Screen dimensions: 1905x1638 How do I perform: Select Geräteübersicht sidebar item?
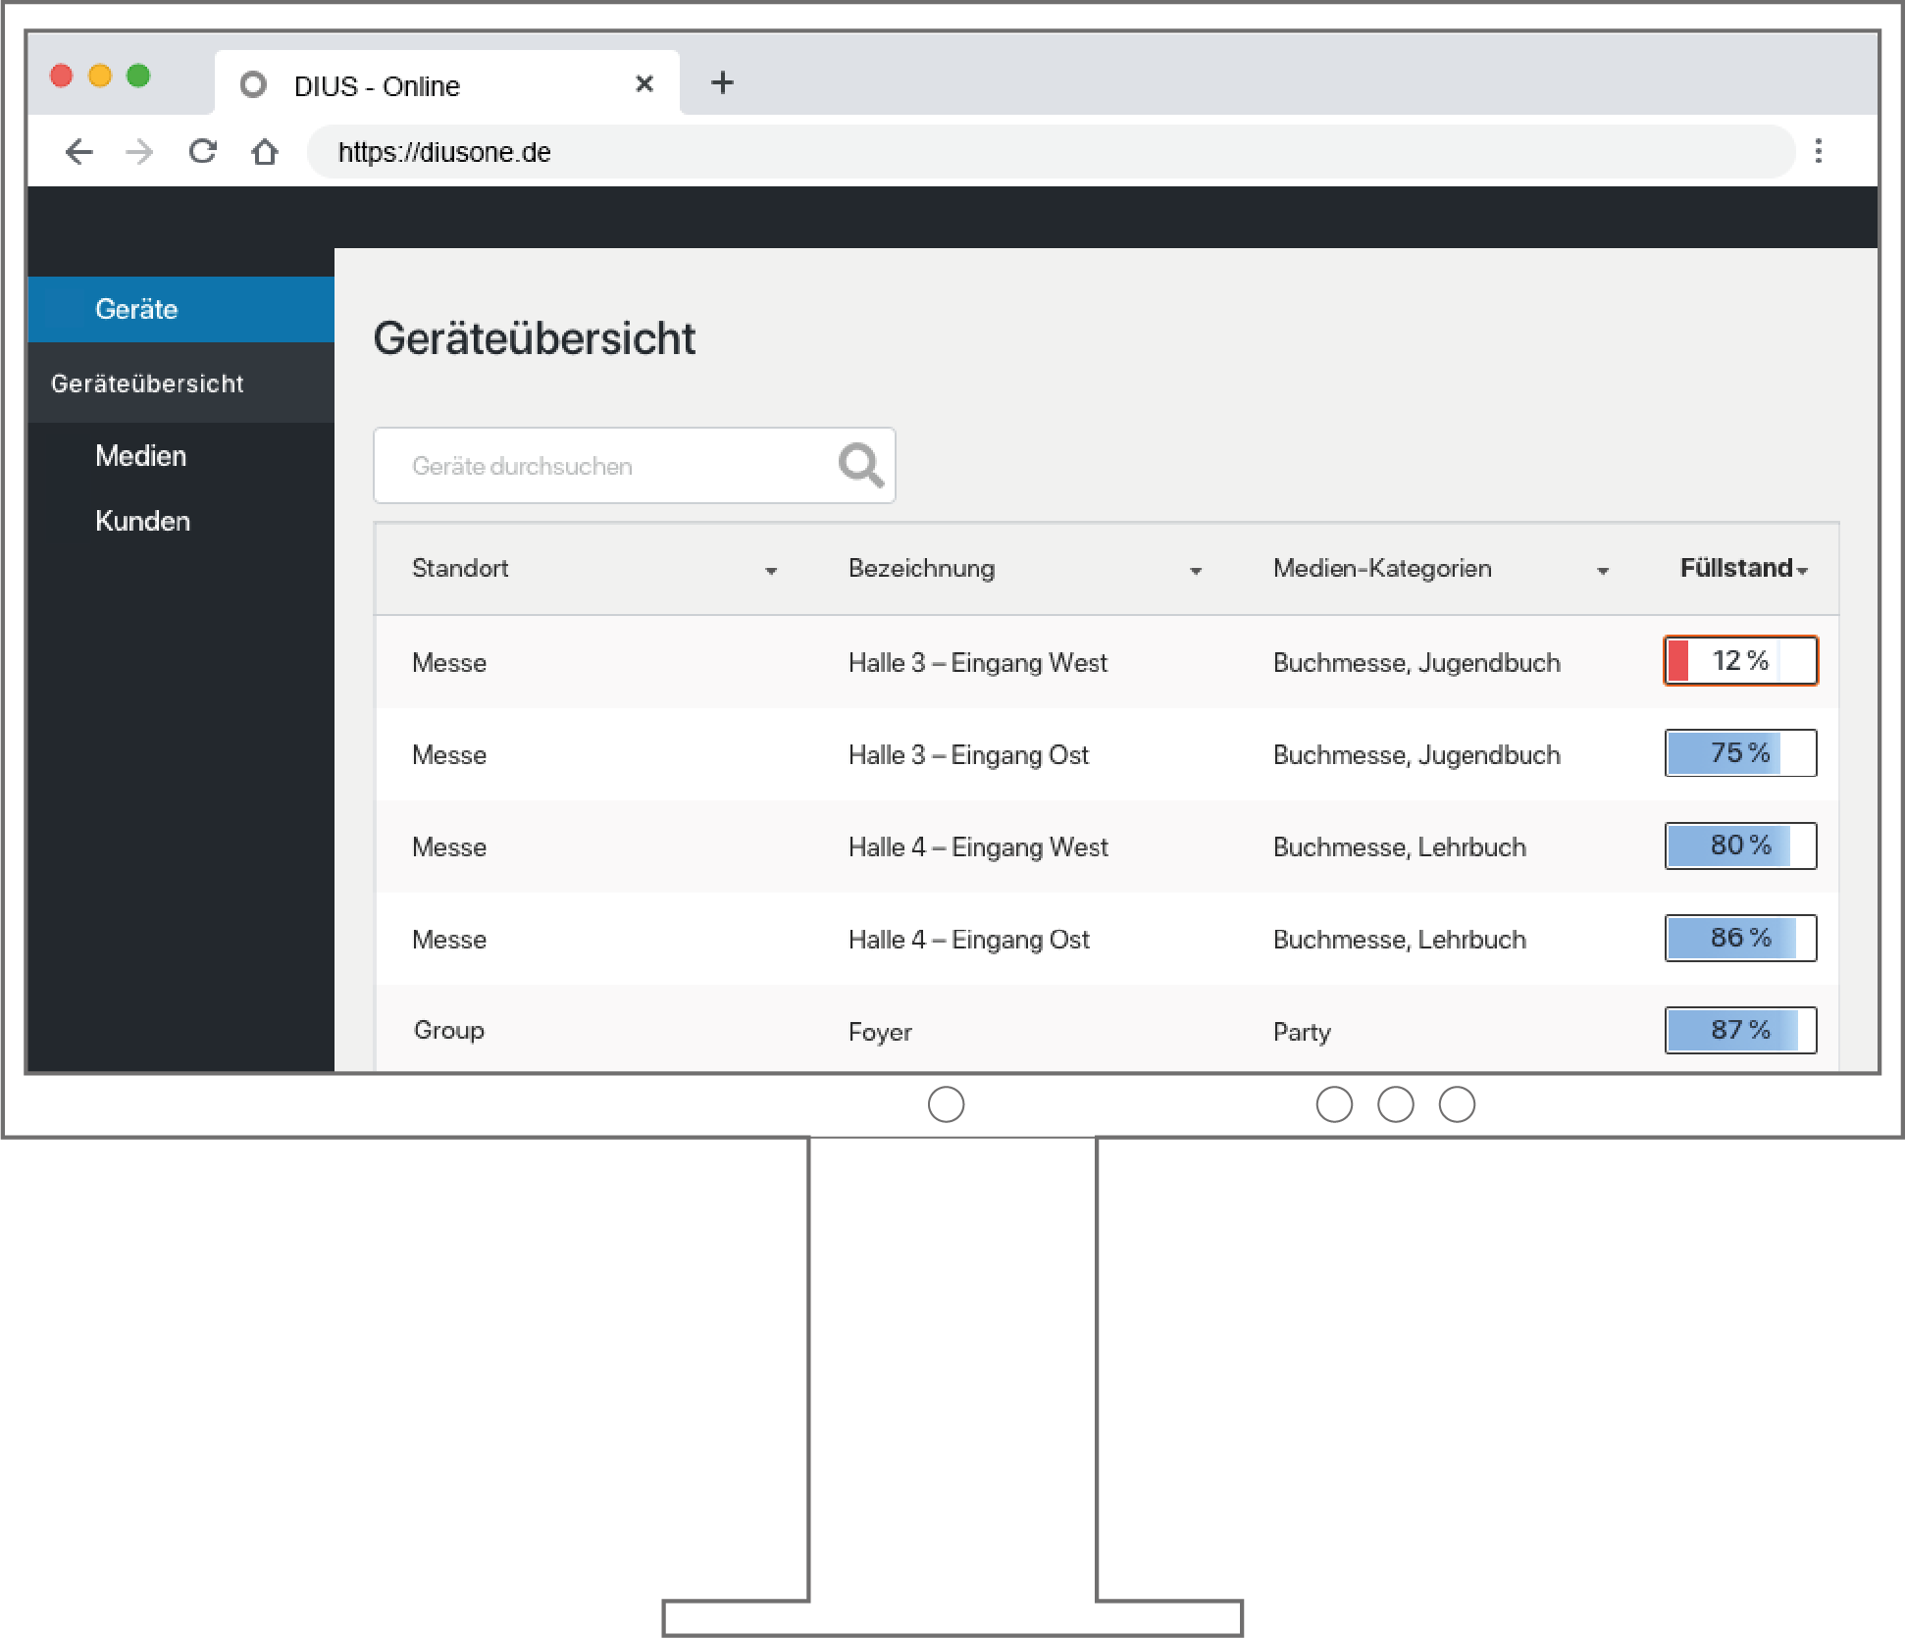click(x=181, y=383)
